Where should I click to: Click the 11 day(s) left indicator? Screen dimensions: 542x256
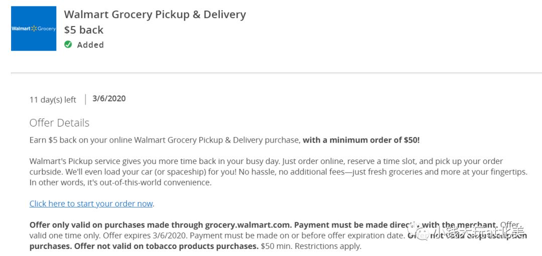(53, 100)
